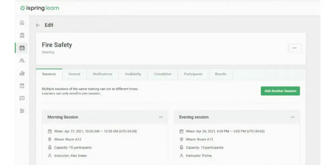This screenshot has height=165, width=330.
Task: Open the settings sliders icon in sidebar
Action: 22,111
